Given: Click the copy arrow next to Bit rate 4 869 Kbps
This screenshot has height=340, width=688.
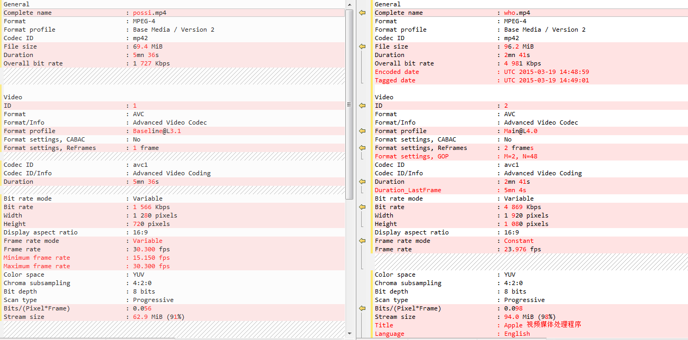Looking at the screenshot, I should click(x=362, y=207).
